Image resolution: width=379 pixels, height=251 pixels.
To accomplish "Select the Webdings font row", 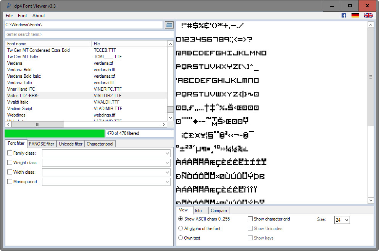I will click(x=86, y=115).
